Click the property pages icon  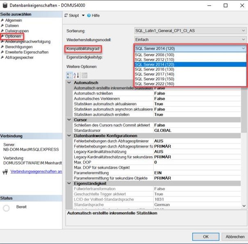pos(84,75)
